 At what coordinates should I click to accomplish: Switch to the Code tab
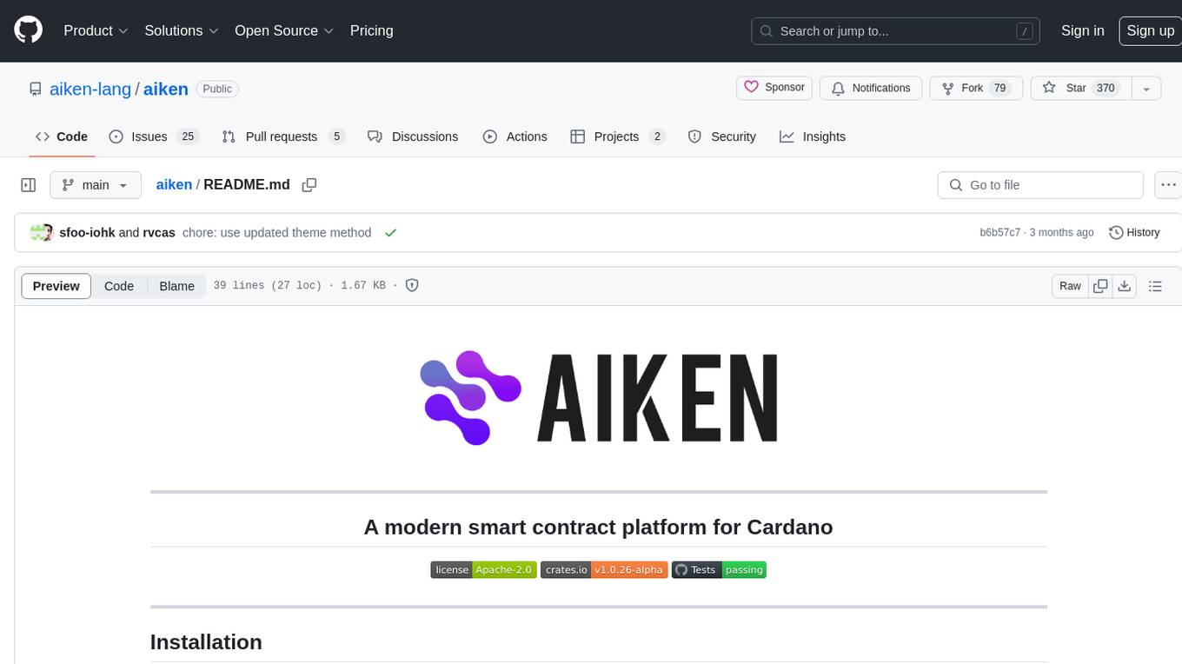pyautogui.click(x=61, y=136)
